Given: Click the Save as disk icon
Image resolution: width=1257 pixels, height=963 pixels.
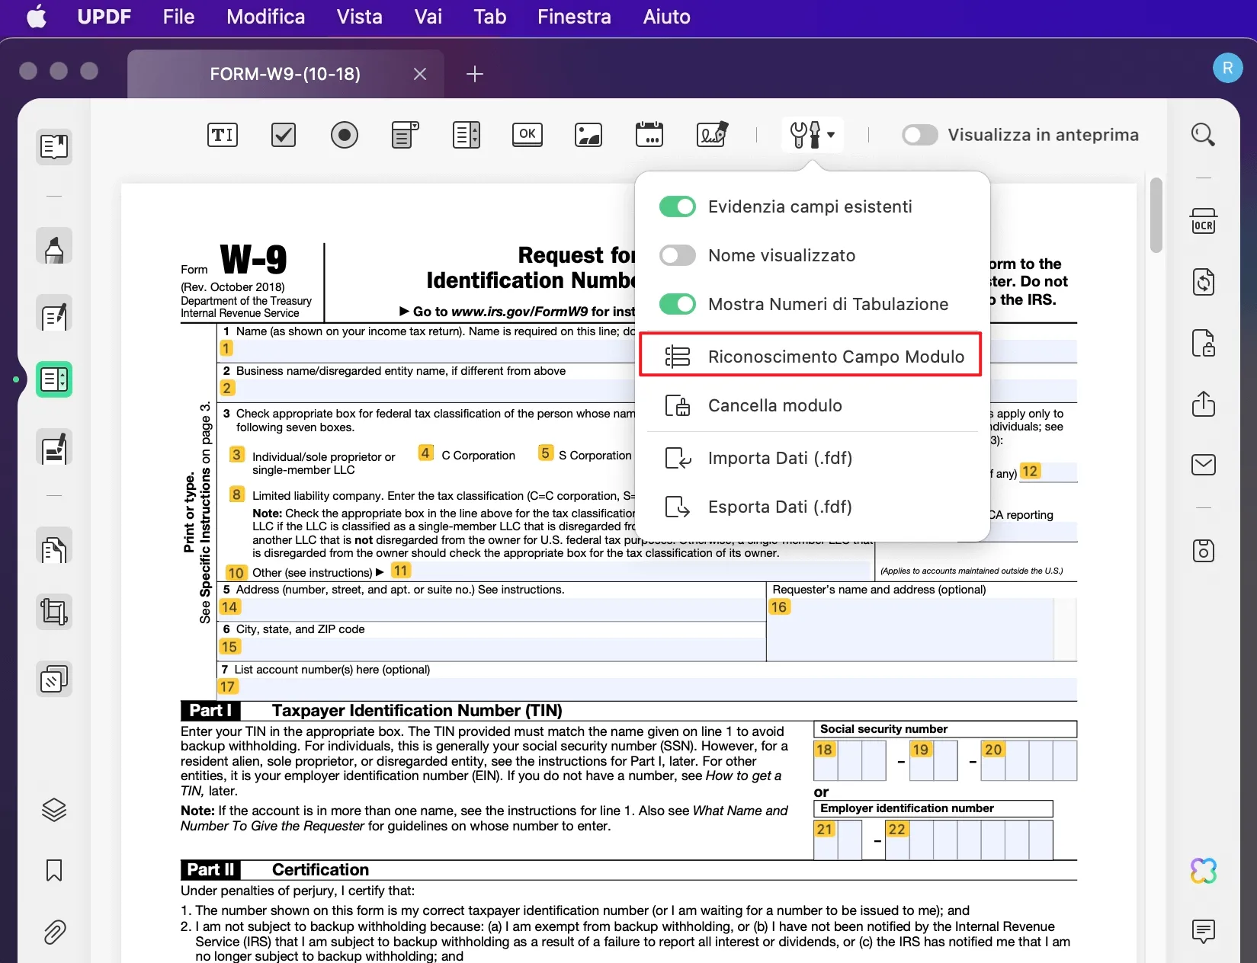Looking at the screenshot, I should 1204,550.
